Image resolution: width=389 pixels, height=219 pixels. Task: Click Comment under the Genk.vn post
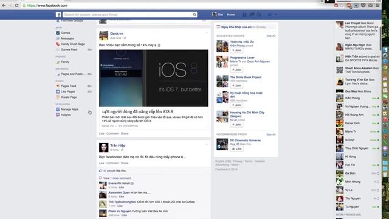(x=112, y=134)
